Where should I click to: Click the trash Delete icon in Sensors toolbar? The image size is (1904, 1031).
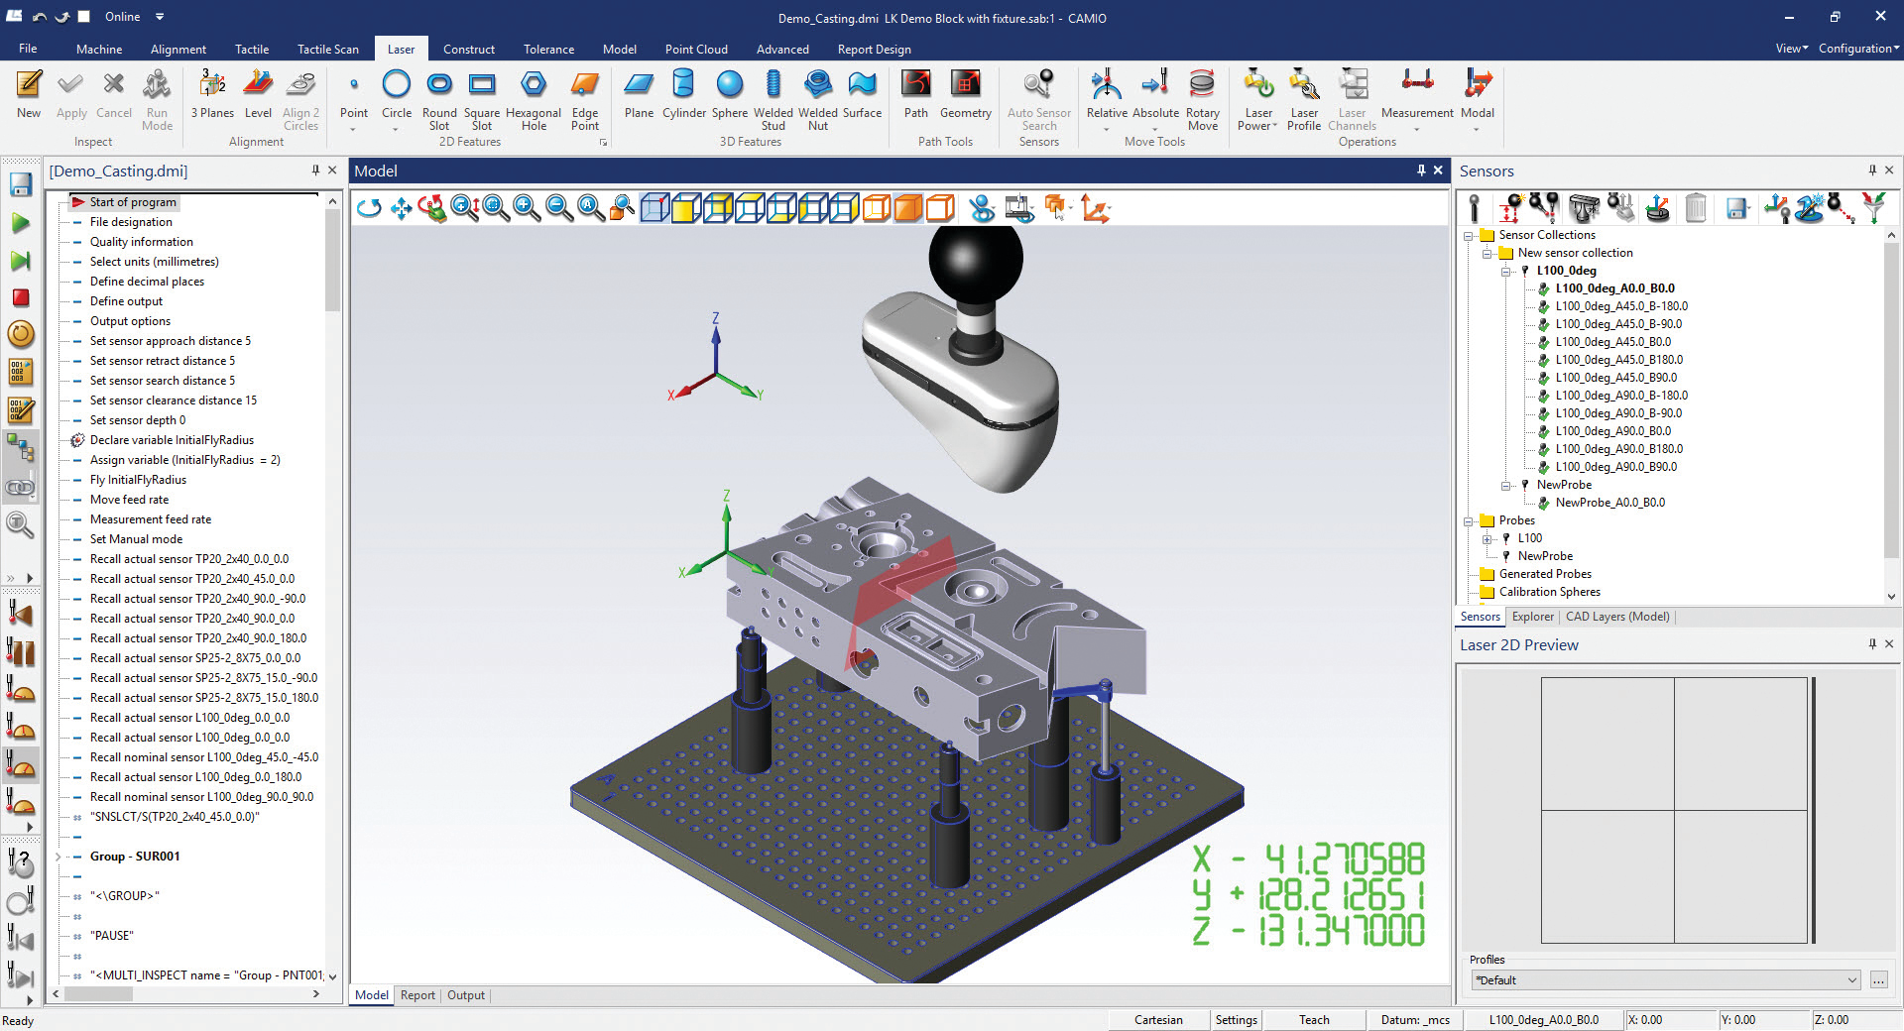pyautogui.click(x=1696, y=208)
